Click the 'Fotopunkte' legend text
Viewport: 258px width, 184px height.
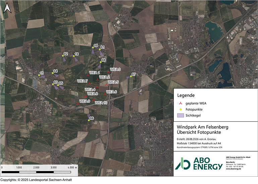tap(194, 109)
